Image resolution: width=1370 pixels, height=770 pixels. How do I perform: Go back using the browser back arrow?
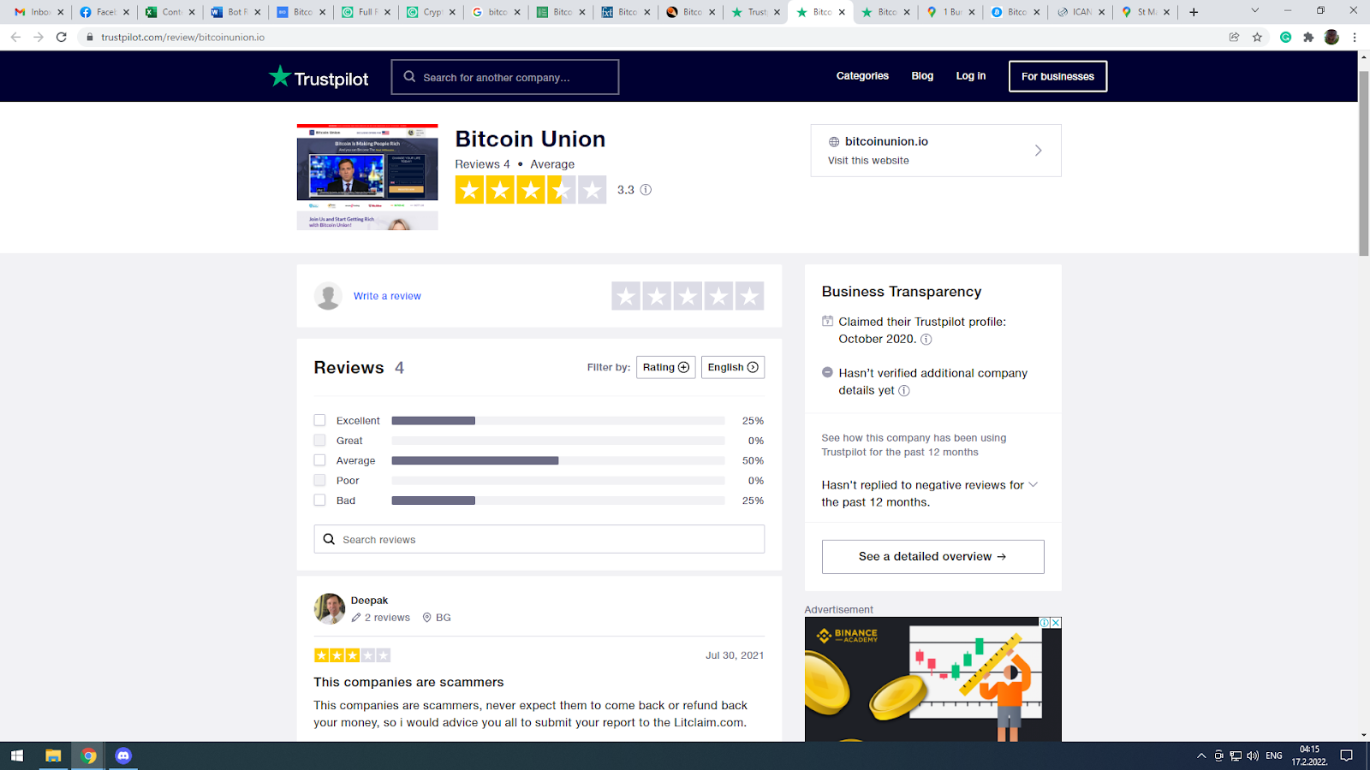pyautogui.click(x=15, y=37)
